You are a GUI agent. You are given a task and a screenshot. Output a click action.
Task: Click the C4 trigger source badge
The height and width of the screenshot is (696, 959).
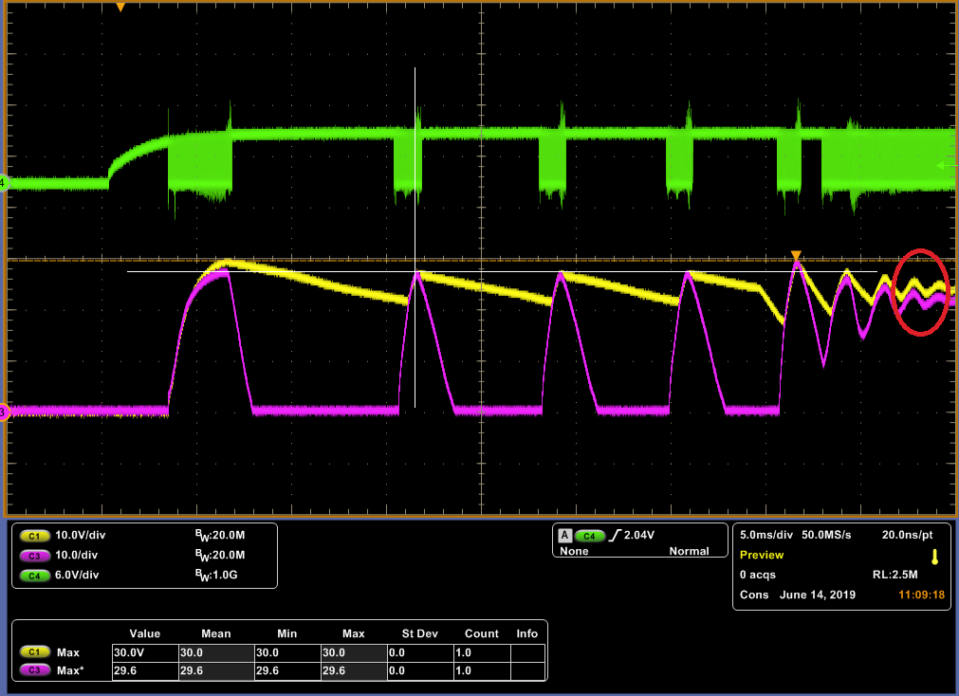point(590,536)
